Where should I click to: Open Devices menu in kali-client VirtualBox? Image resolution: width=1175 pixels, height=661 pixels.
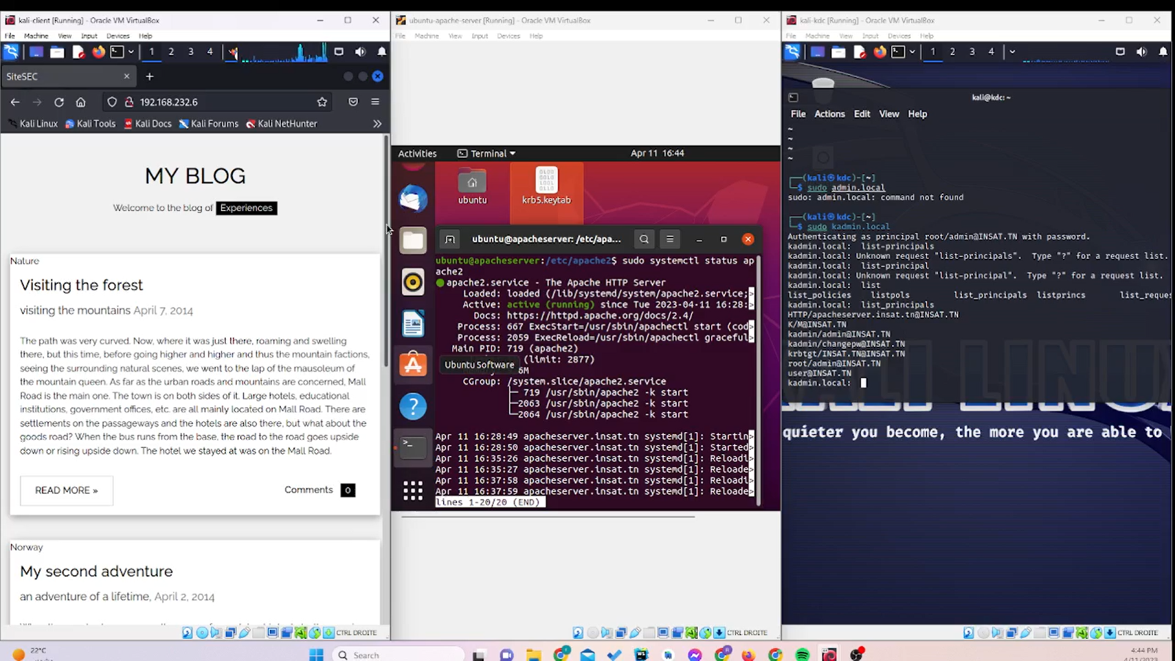pos(117,36)
